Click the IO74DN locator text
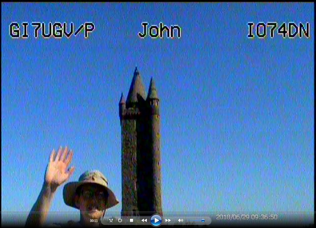 coord(278,31)
